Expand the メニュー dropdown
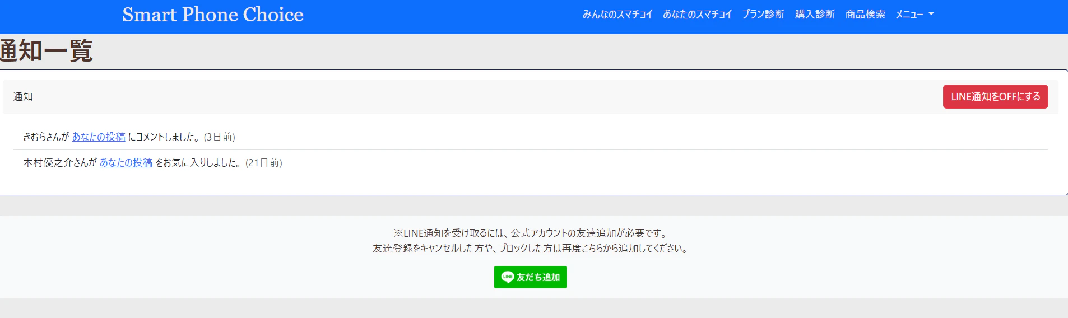The image size is (1068, 318). (914, 15)
